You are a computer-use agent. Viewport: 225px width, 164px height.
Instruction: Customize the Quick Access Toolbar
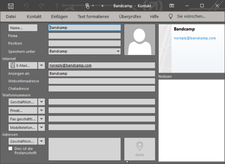pos(103,6)
